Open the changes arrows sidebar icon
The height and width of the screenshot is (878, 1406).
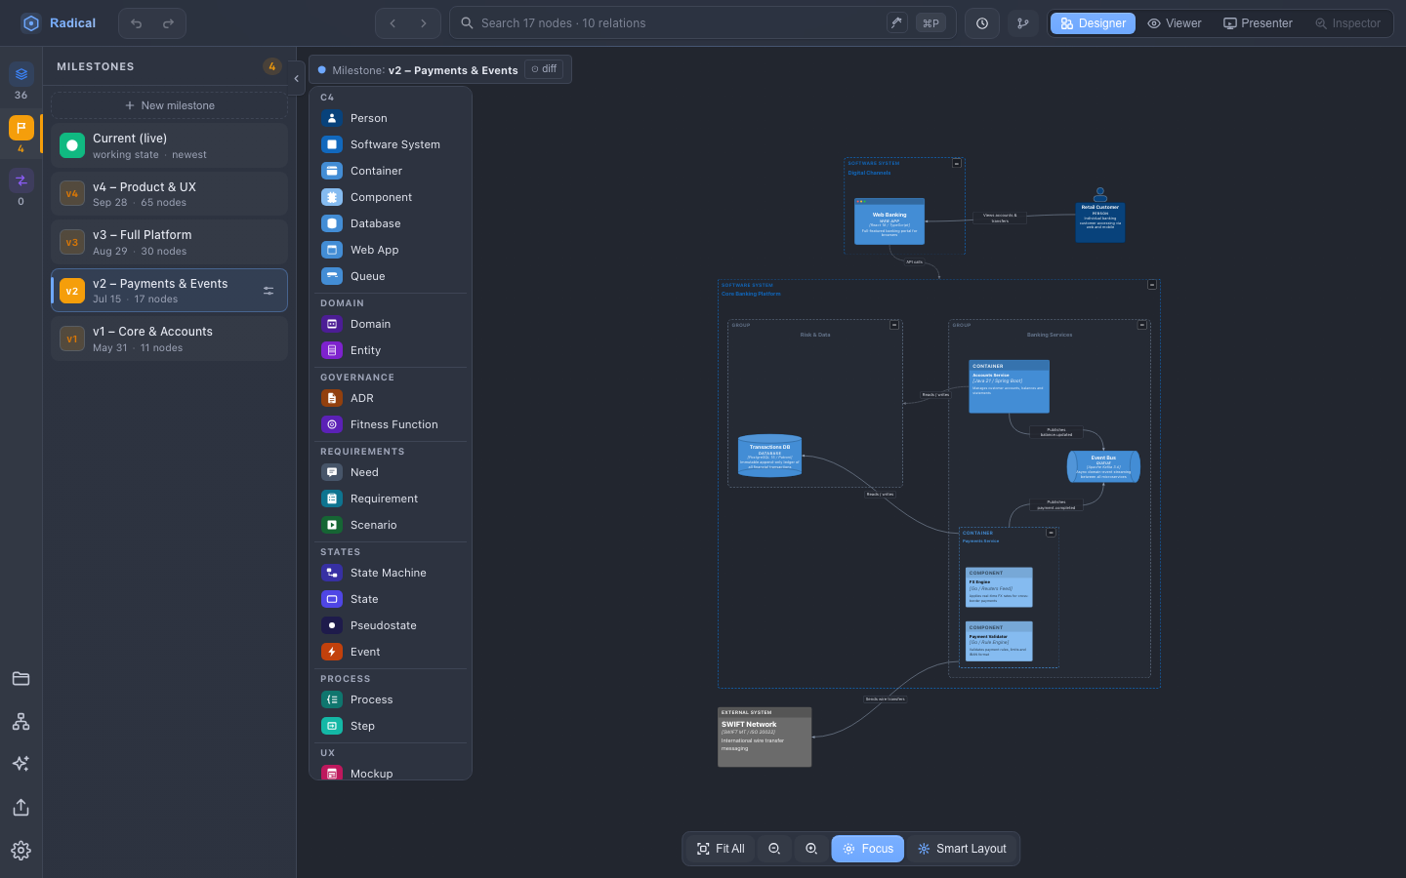coord(21,180)
